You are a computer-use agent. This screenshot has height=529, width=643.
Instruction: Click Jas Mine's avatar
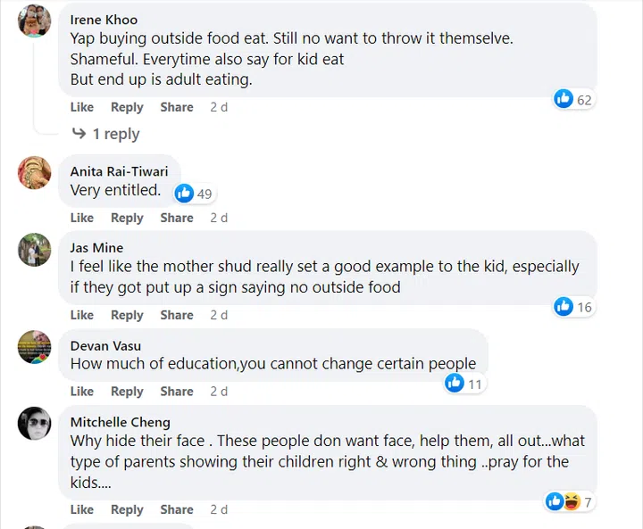pyautogui.click(x=35, y=250)
